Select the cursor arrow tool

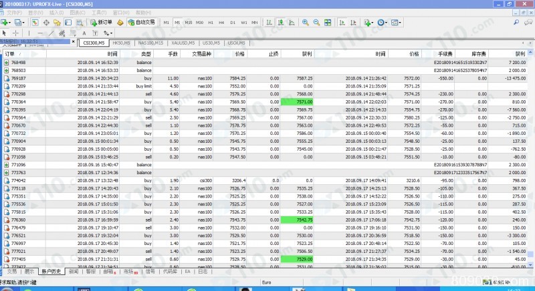point(5,33)
